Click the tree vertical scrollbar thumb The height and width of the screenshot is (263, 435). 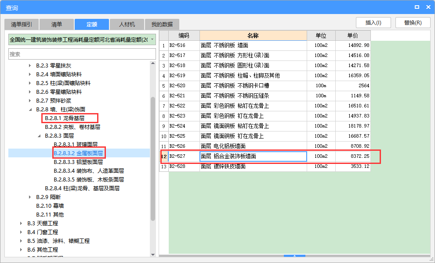[153, 159]
